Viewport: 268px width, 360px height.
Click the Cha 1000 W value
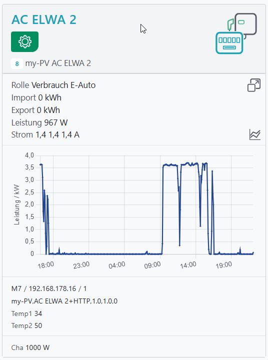(x=30, y=347)
